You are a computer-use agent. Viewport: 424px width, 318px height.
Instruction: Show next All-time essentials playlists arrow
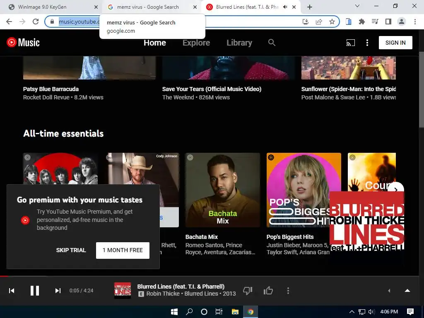[x=395, y=190]
